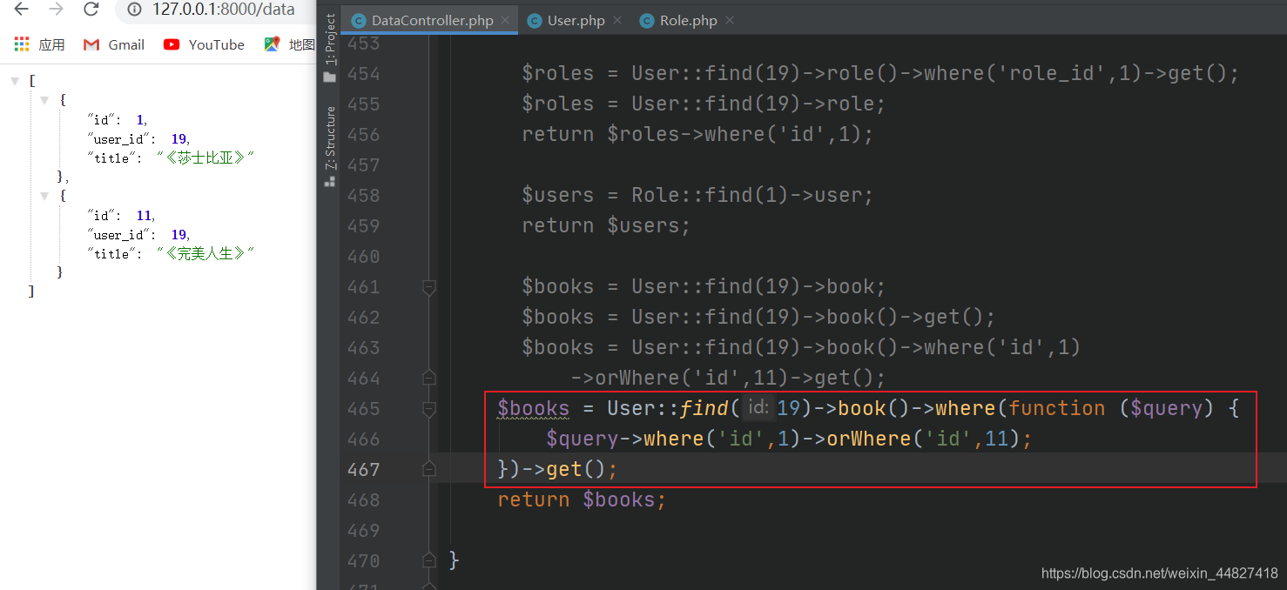Screen dimensions: 1287x590
Task: Toggle code fold marker on line 470
Action: 428,560
